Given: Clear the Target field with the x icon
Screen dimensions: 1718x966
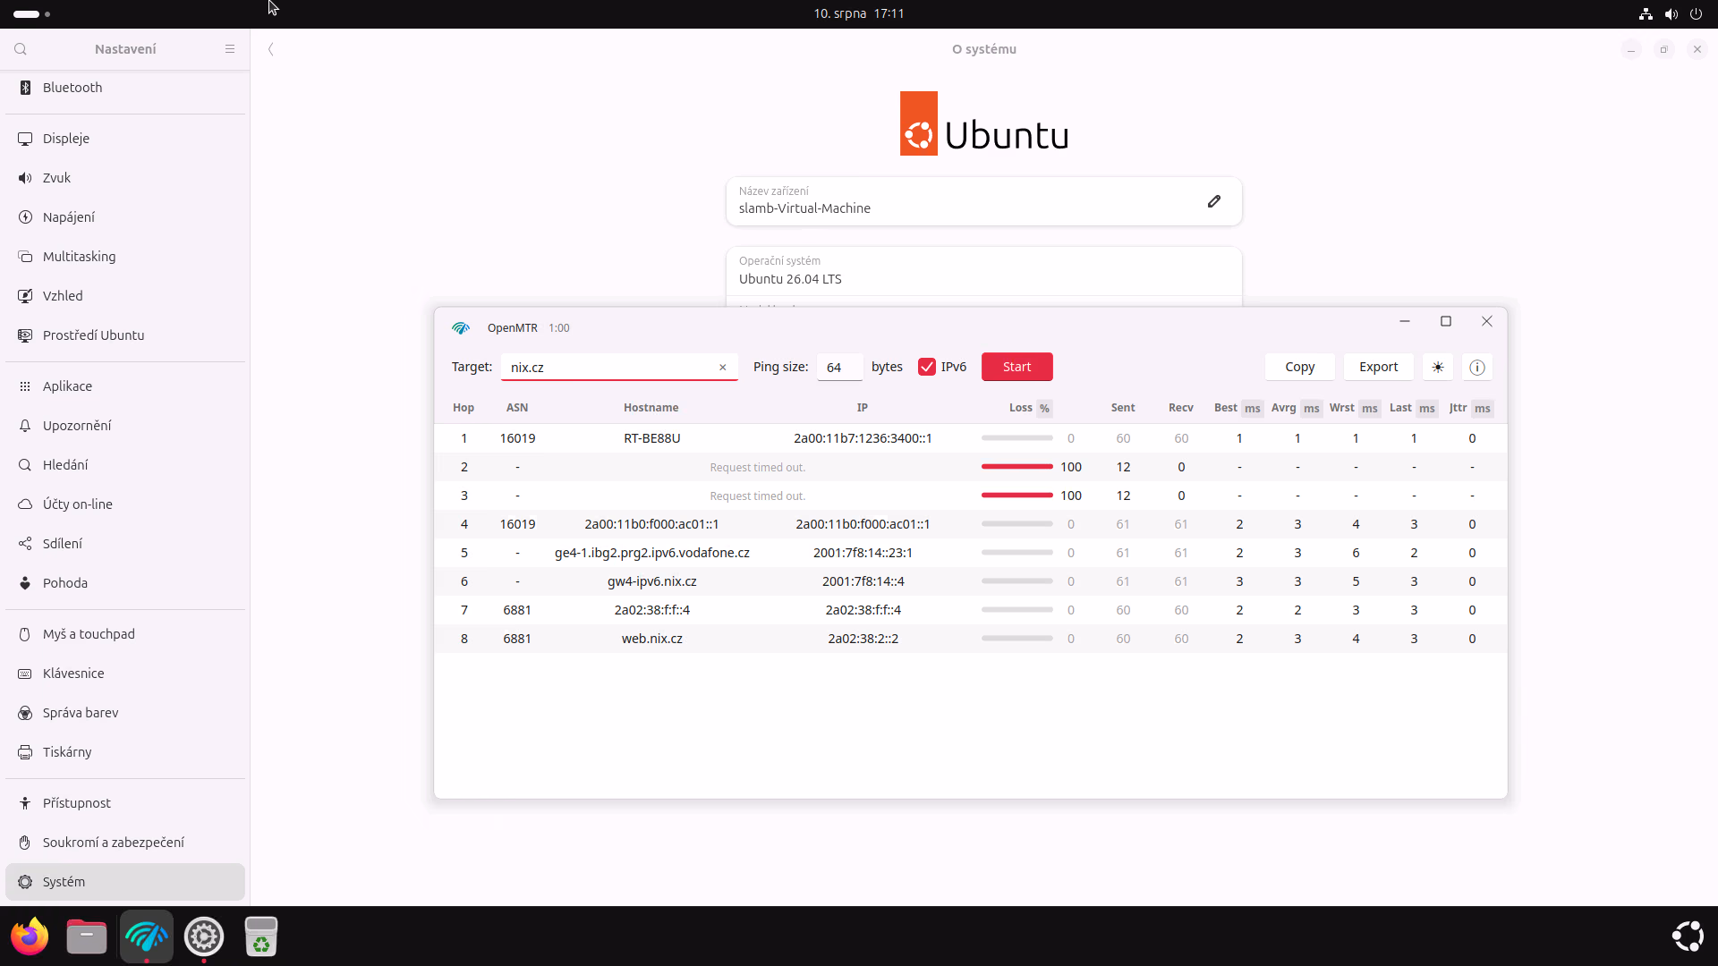Looking at the screenshot, I should (x=723, y=368).
